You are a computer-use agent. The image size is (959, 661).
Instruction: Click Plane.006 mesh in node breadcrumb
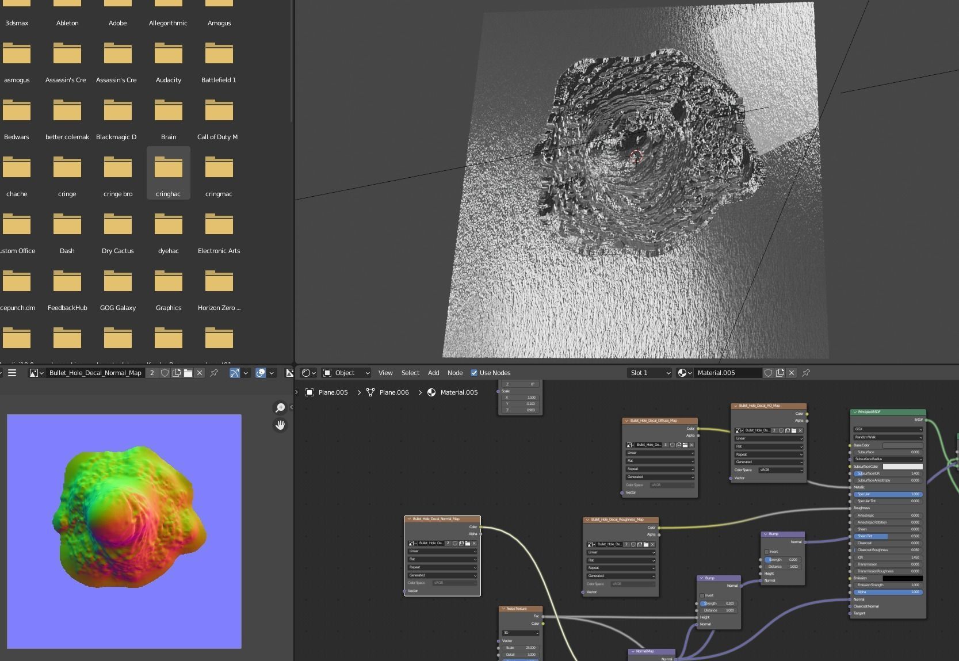pos(394,392)
